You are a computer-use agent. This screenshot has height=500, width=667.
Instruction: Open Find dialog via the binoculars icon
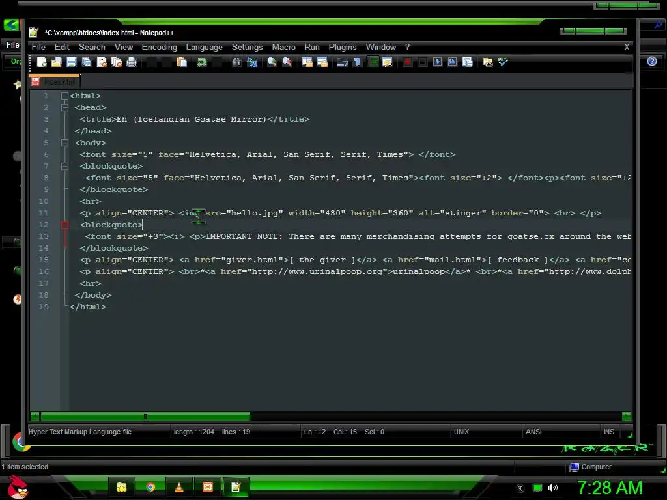coord(237,62)
